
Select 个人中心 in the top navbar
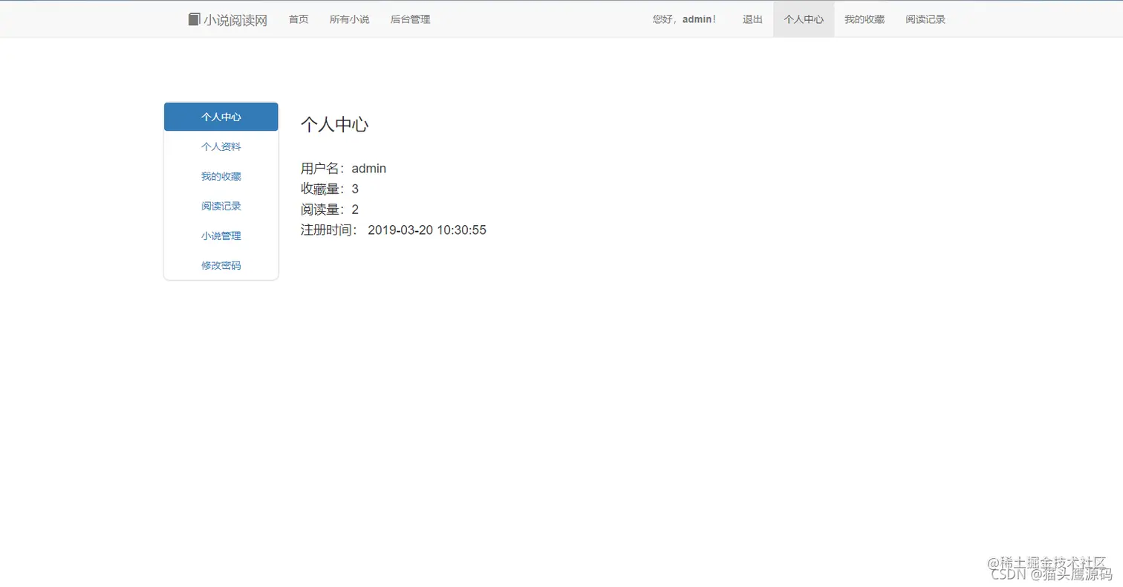(x=804, y=19)
